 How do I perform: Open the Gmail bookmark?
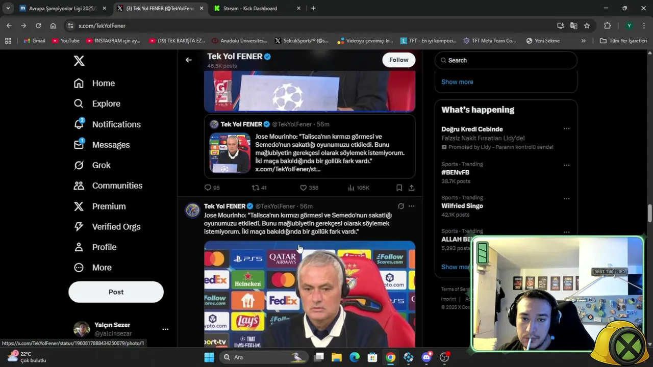pyautogui.click(x=34, y=41)
